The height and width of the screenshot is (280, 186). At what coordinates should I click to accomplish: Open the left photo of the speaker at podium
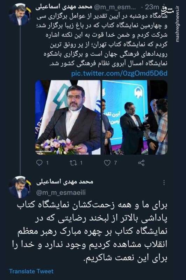[x=68, y=117]
